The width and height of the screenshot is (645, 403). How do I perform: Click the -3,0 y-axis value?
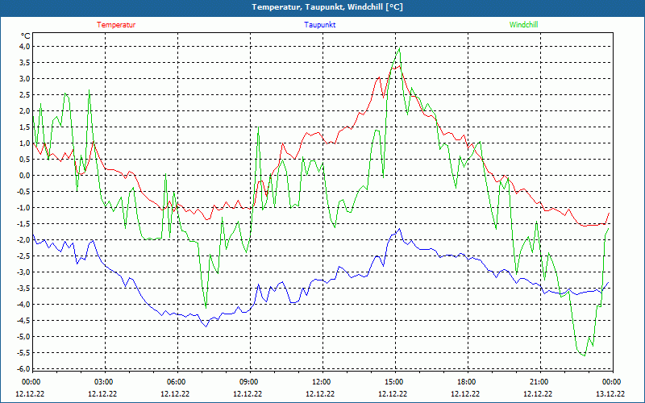(x=23, y=272)
